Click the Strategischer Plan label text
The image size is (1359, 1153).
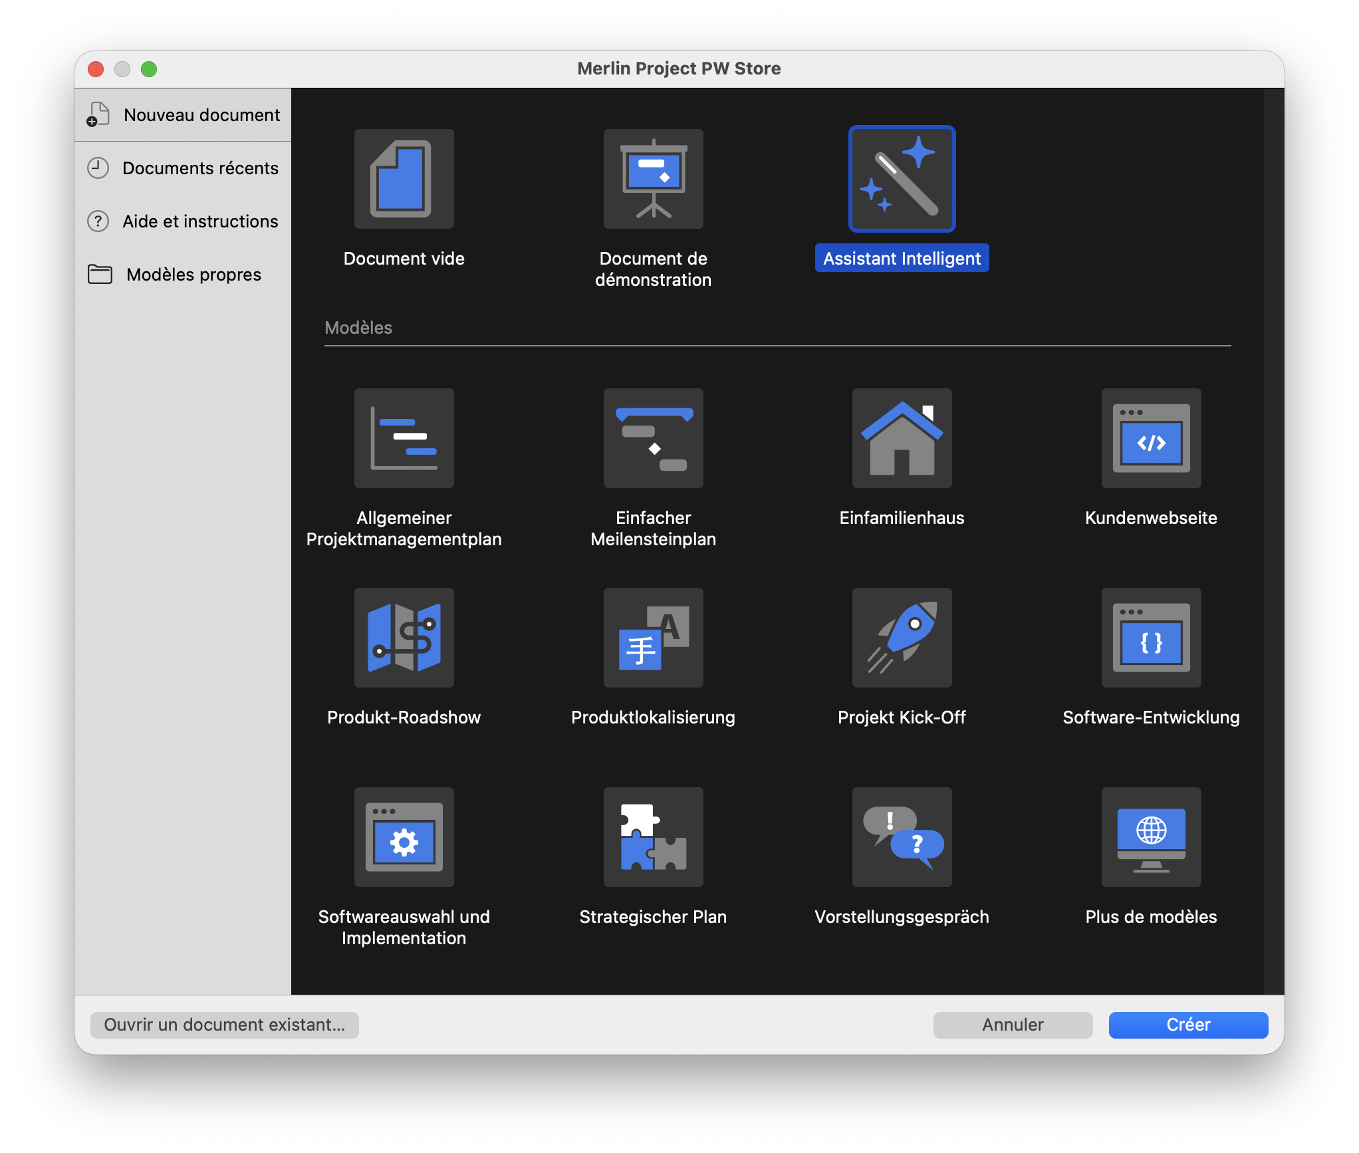[654, 917]
